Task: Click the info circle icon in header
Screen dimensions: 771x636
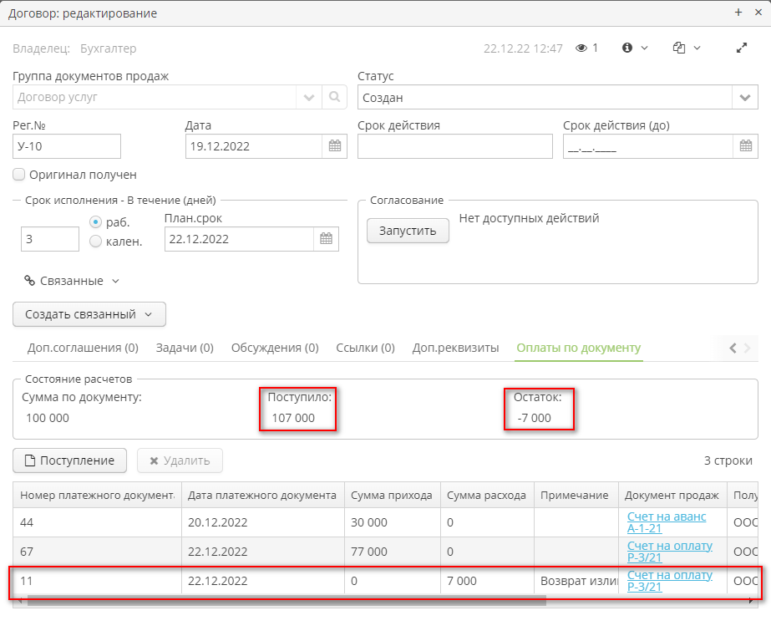Action: (627, 48)
